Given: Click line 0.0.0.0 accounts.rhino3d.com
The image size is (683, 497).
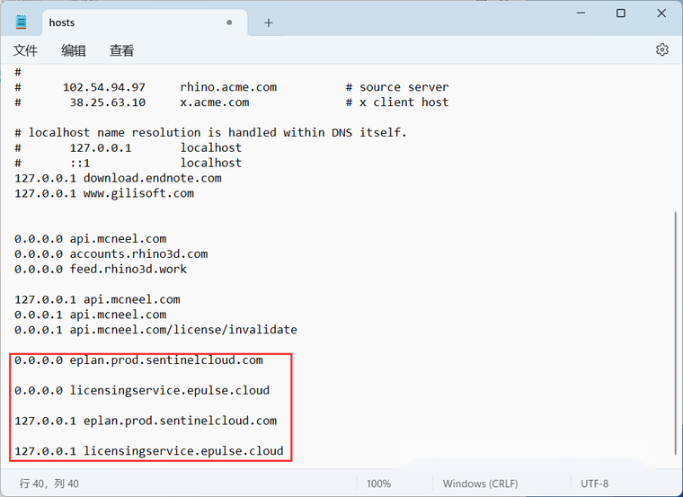Looking at the screenshot, I should click(111, 254).
